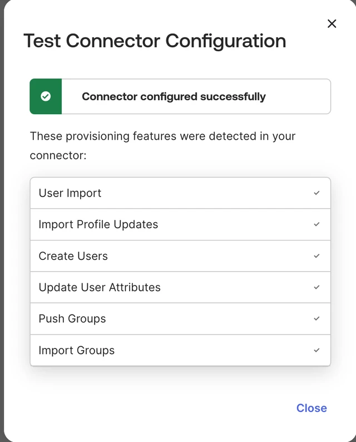Image resolution: width=356 pixels, height=442 pixels.
Task: Select the Update User Attributes label
Action: 100,287
